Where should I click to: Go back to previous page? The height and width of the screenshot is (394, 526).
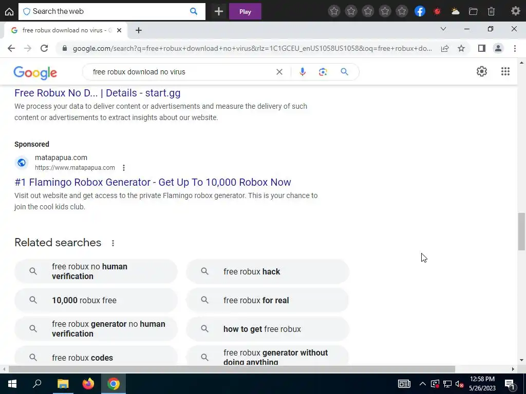point(11,48)
